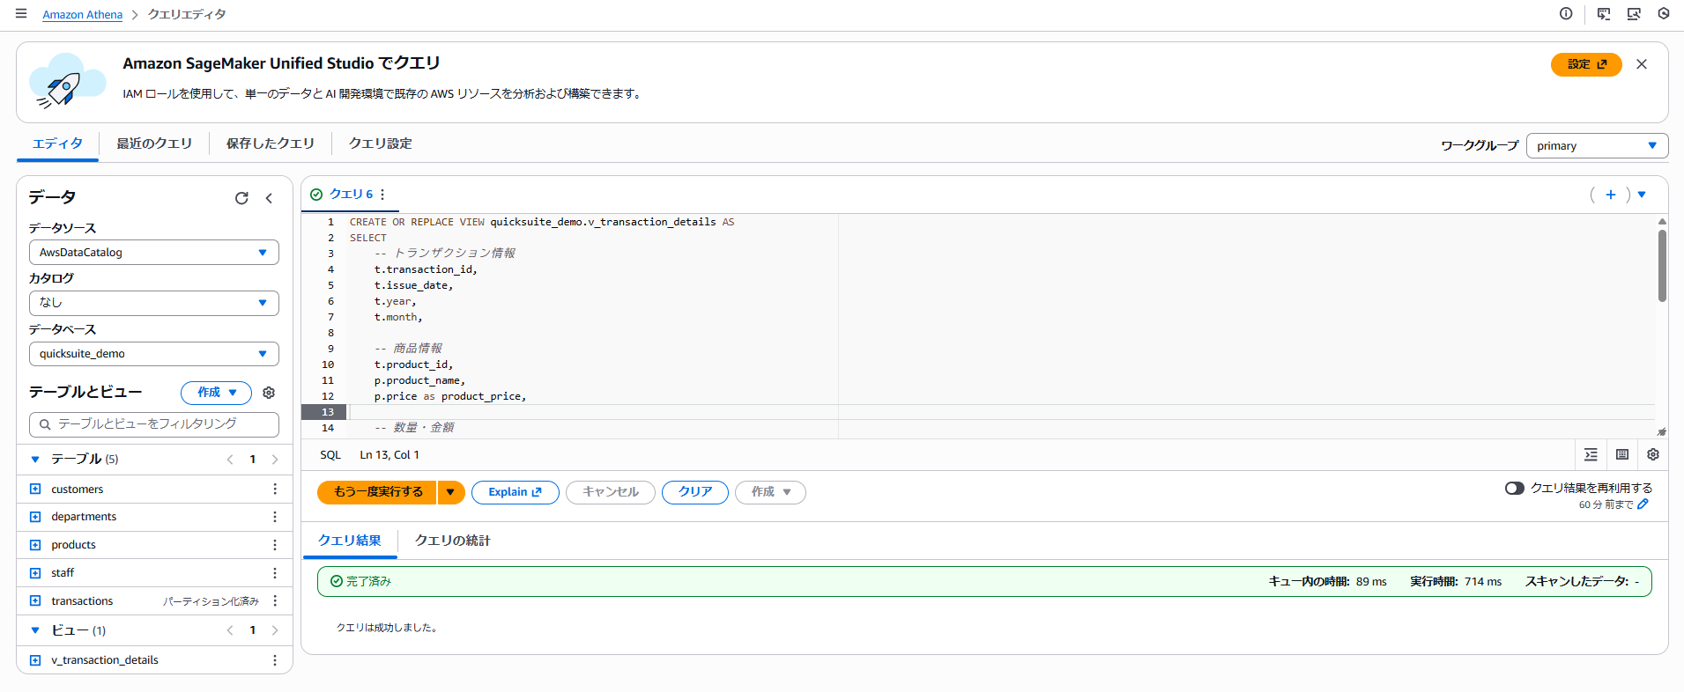
Task: Toggle クエリ結果を再利用する switch
Action: point(1514,488)
